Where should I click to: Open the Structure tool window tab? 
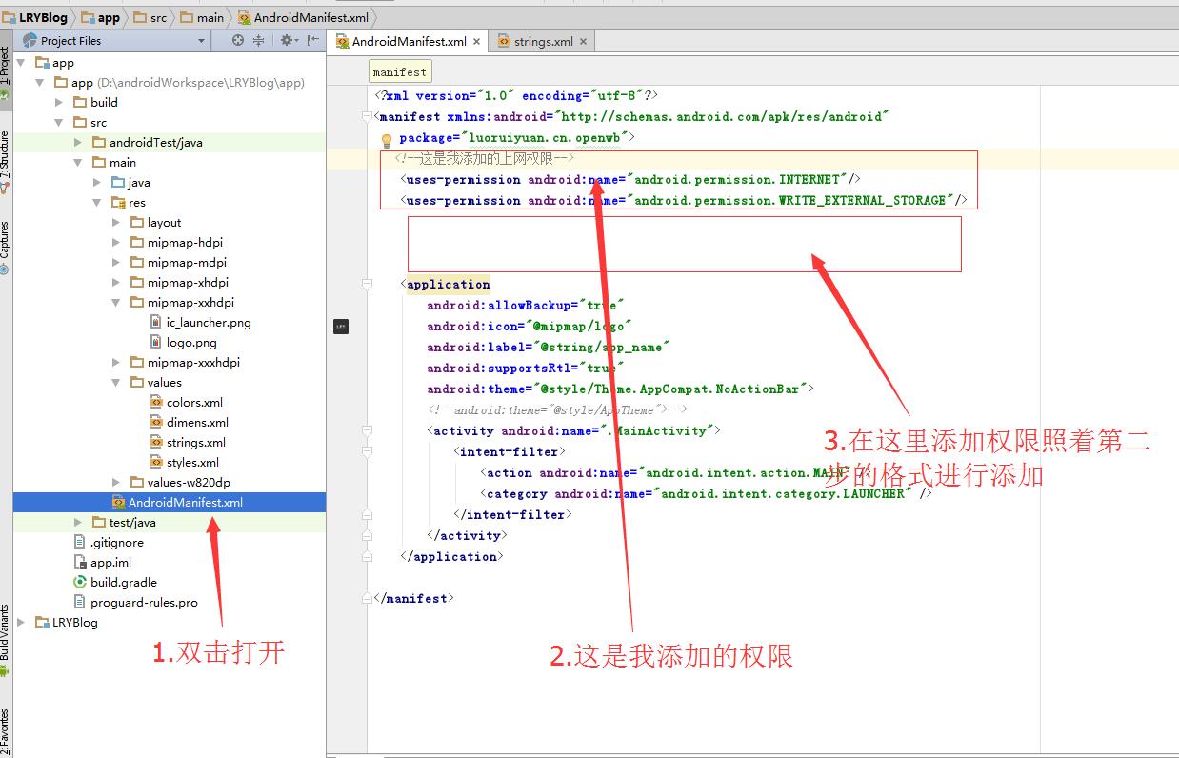coord(5,163)
